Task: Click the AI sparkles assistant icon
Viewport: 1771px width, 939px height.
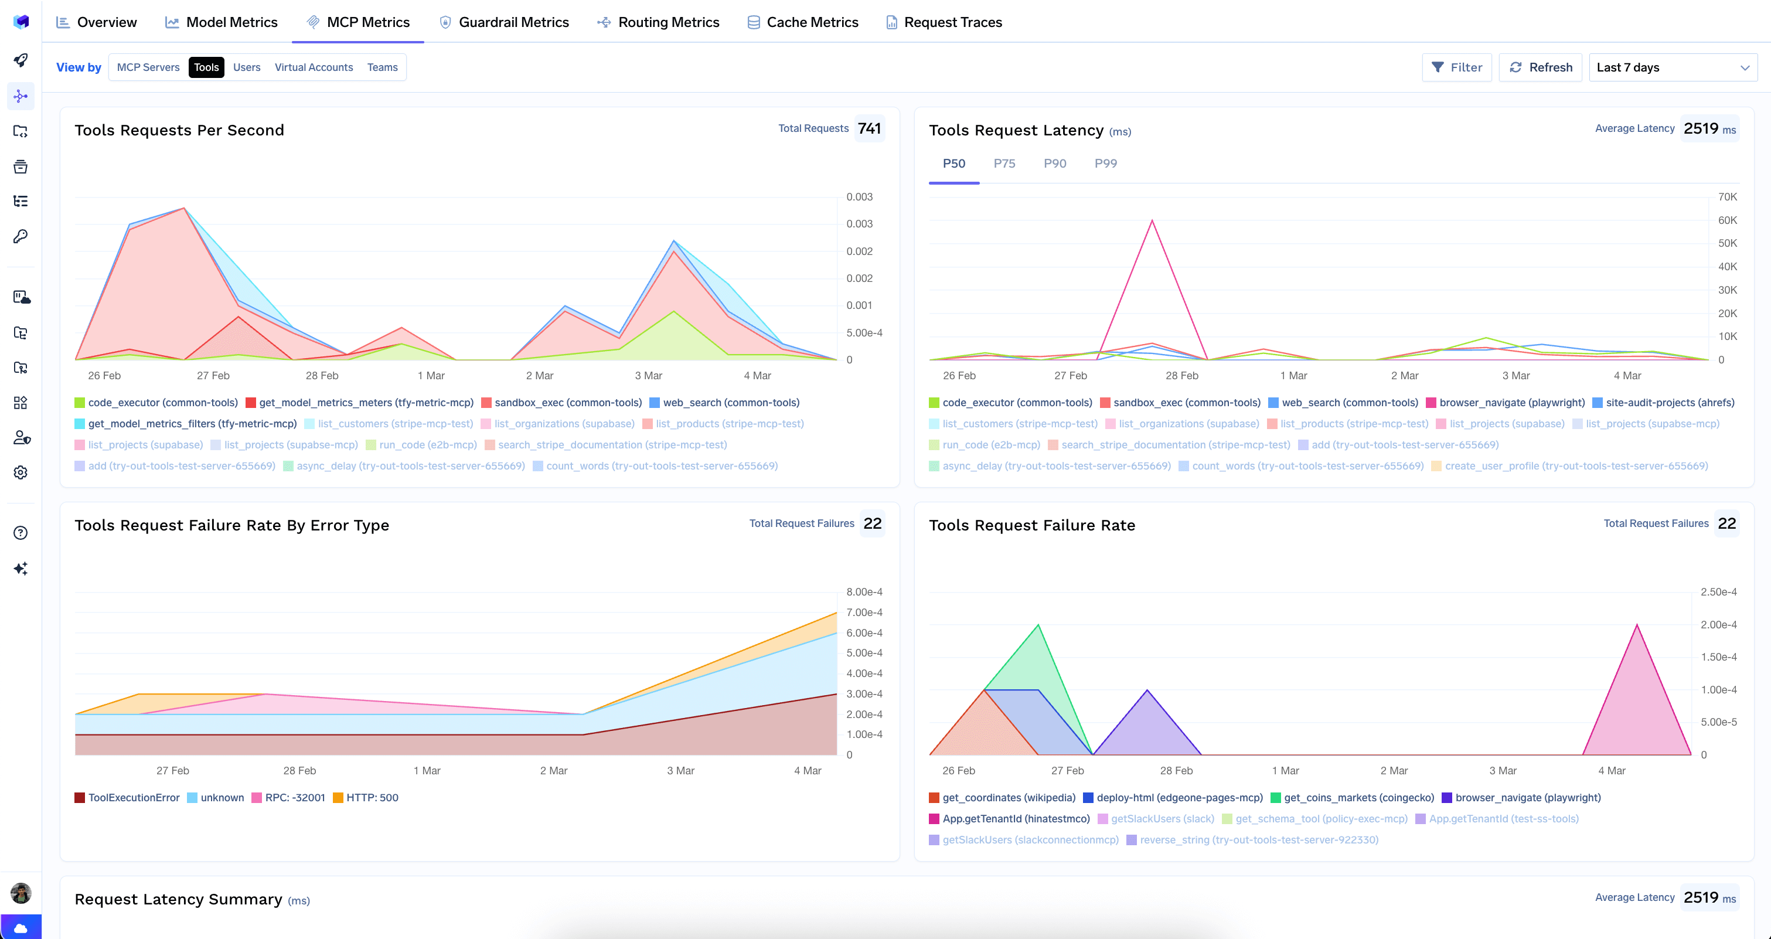Action: click(x=21, y=568)
